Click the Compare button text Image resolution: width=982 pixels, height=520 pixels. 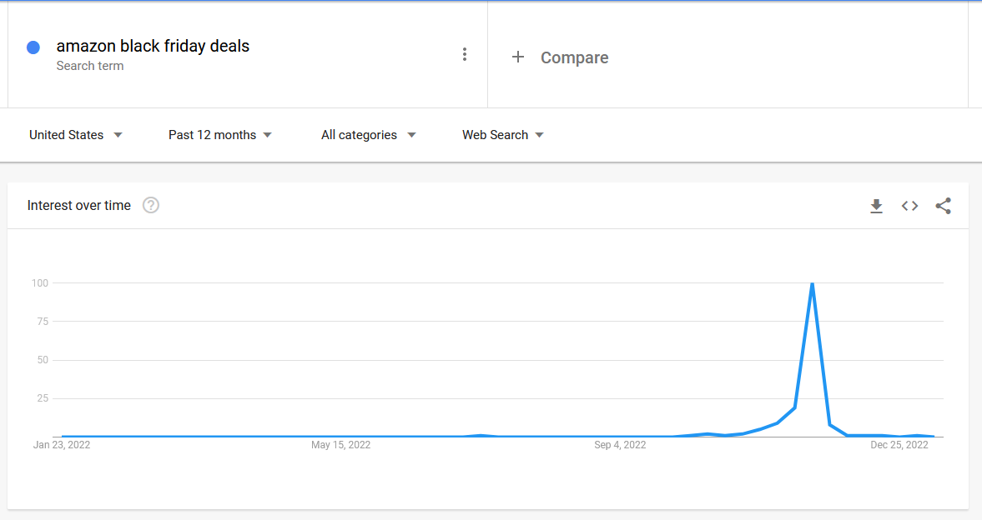tap(574, 57)
